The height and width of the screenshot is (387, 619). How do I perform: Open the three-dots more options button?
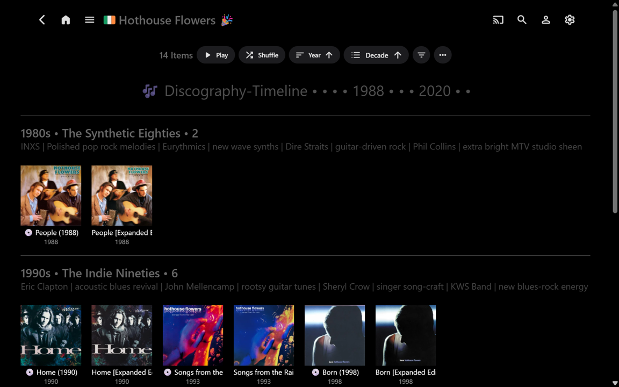pos(443,55)
